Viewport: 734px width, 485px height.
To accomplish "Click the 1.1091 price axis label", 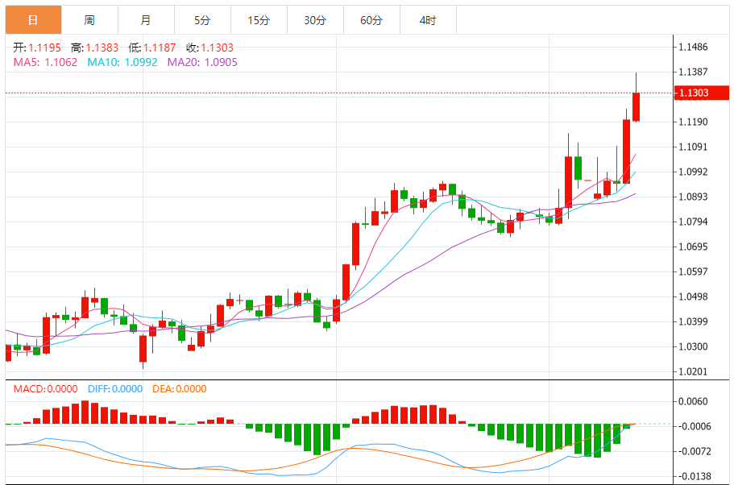I will click(x=693, y=147).
